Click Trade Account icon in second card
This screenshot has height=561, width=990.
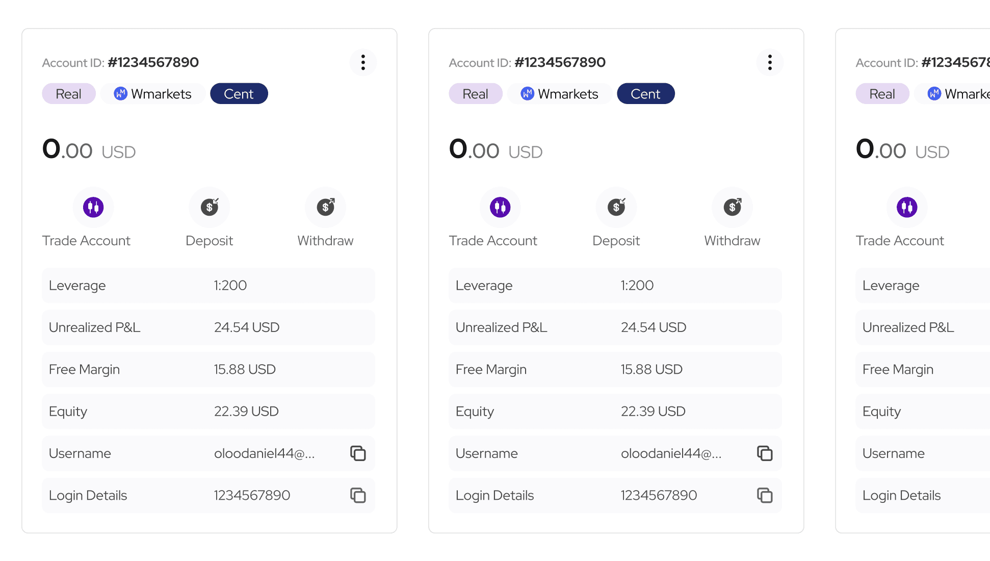click(x=500, y=207)
